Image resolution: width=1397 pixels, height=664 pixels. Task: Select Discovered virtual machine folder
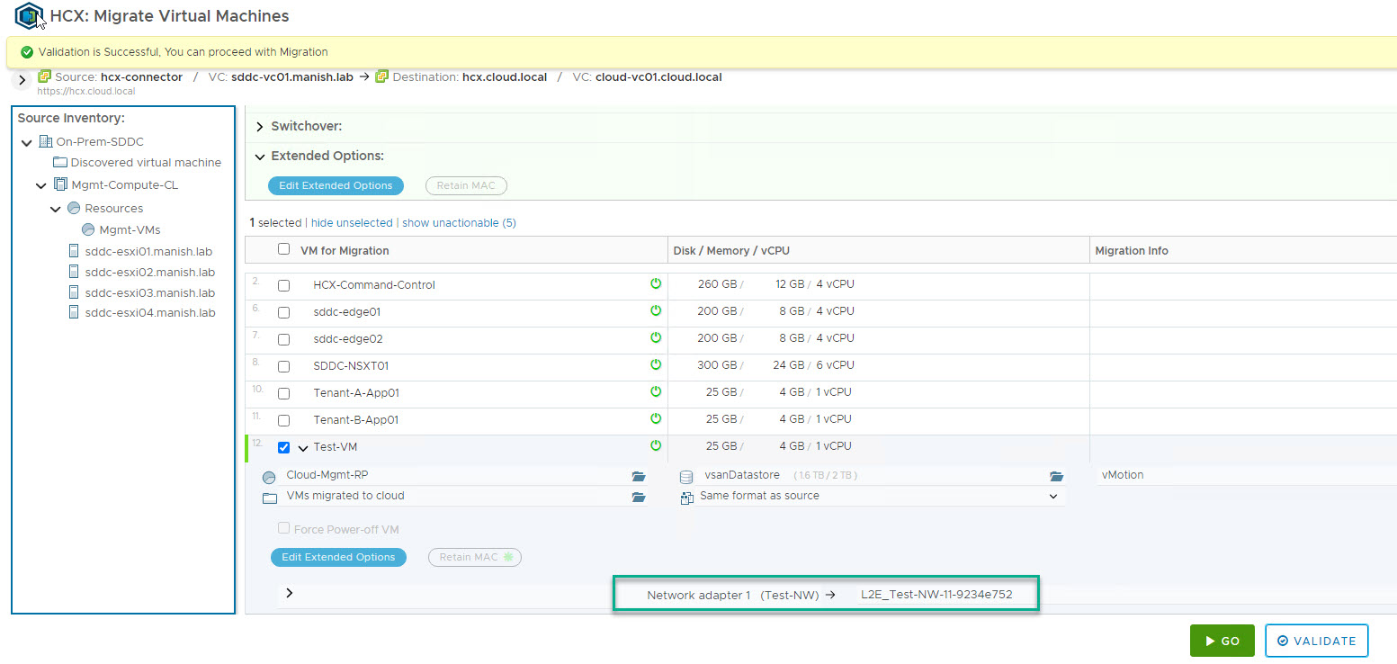pos(146,163)
